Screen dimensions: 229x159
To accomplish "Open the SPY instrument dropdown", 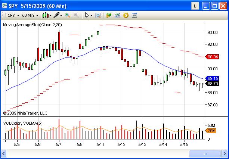I will pos(13,15).
